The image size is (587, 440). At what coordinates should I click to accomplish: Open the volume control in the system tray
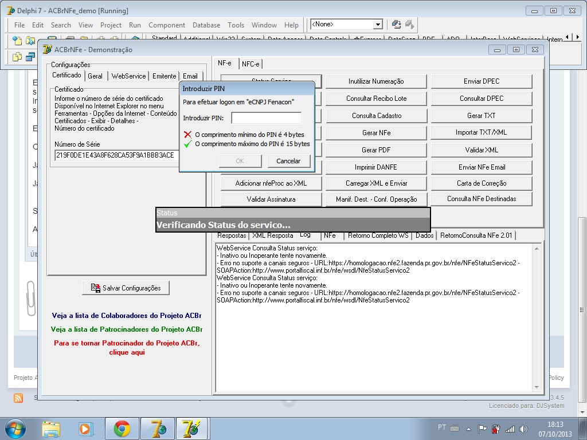pos(524,429)
